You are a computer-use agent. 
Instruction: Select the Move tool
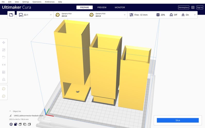(x=4, y=42)
